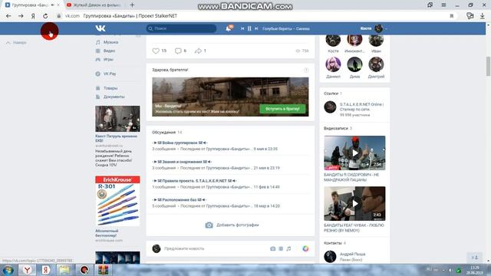
Task: Open Музыка in the left menu
Action: 110,42
